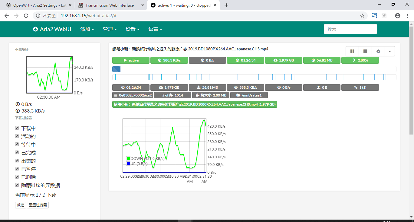Focus the 搜索 search field

click(x=350, y=29)
